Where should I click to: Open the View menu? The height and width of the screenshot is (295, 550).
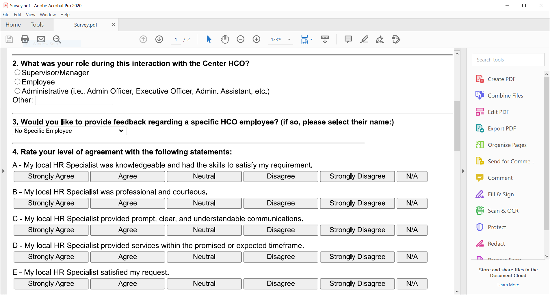point(30,15)
